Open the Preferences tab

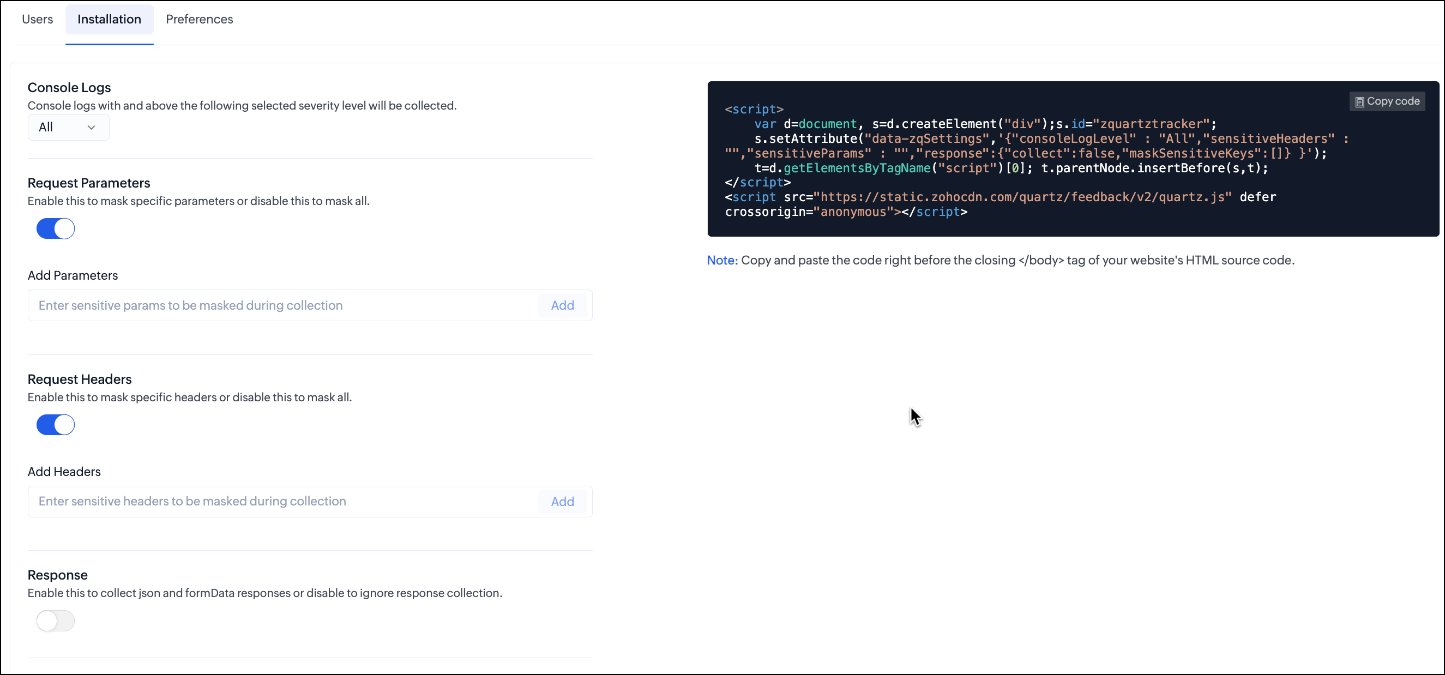click(x=199, y=19)
